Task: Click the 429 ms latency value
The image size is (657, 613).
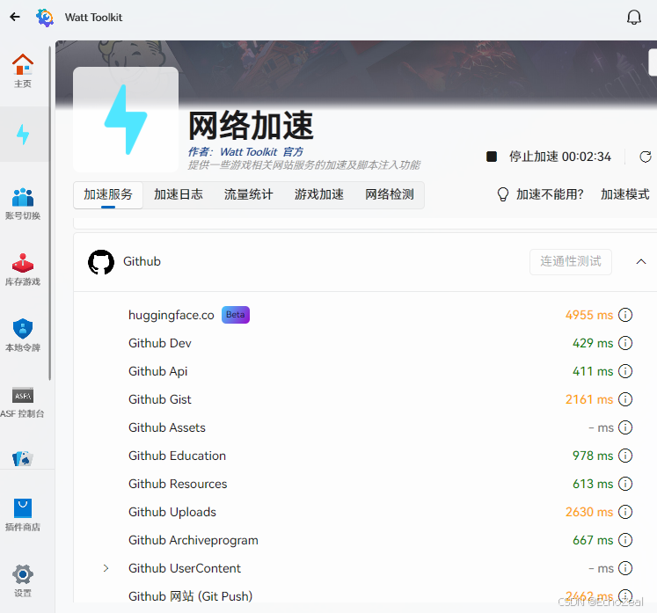Action: point(593,343)
